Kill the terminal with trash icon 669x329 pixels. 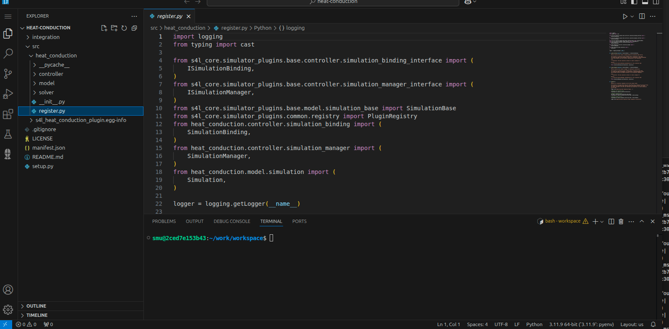[x=621, y=221]
